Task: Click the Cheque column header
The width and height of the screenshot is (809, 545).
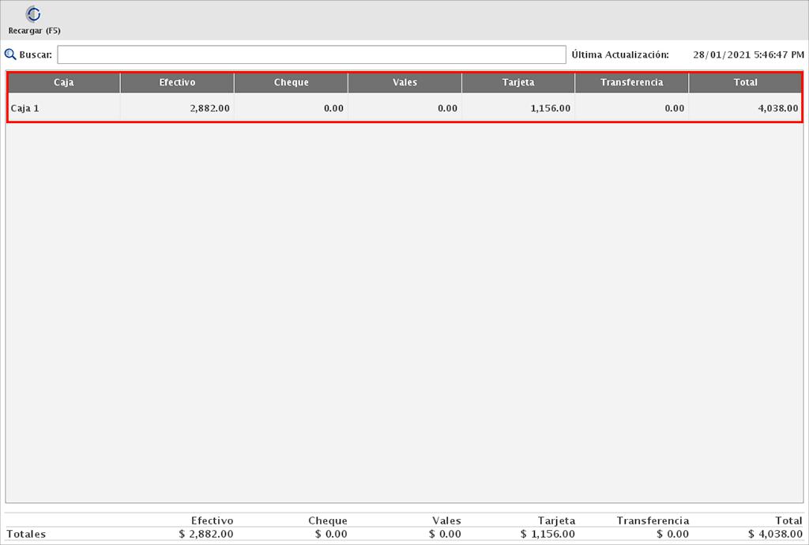Action: click(291, 82)
